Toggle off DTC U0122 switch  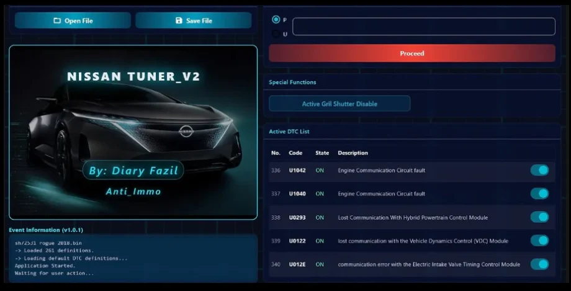coord(539,240)
